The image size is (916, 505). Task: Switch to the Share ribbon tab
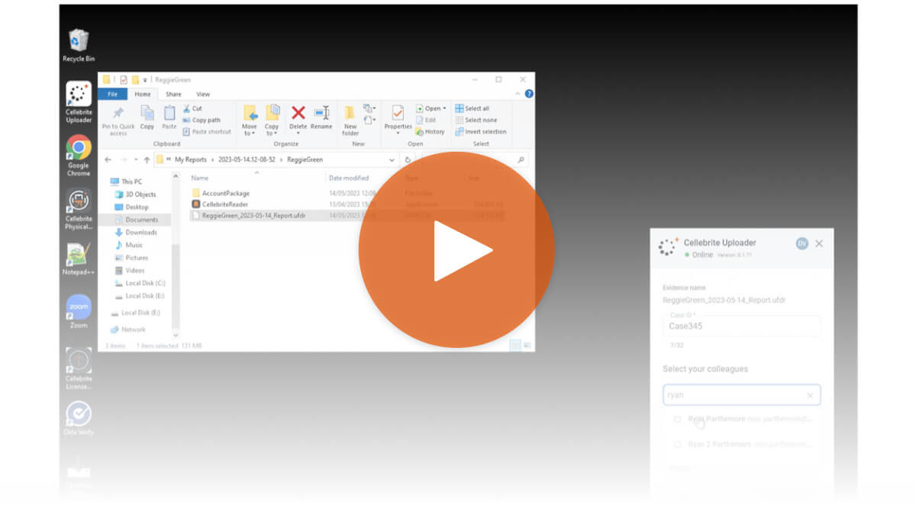pyautogui.click(x=173, y=95)
